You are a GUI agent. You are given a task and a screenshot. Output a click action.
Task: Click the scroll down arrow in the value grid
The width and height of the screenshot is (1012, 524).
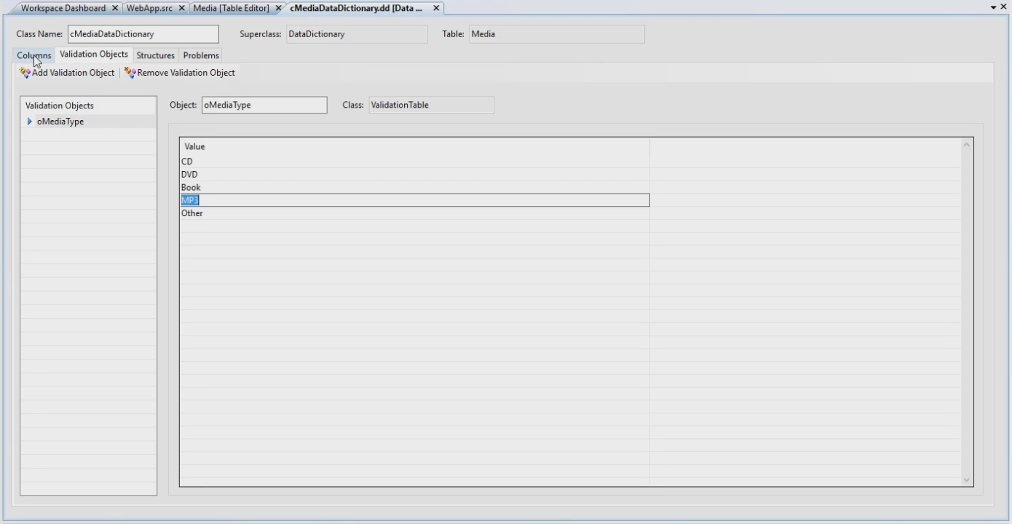point(967,480)
